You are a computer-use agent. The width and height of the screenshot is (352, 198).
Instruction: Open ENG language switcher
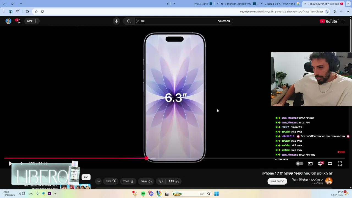31,194
